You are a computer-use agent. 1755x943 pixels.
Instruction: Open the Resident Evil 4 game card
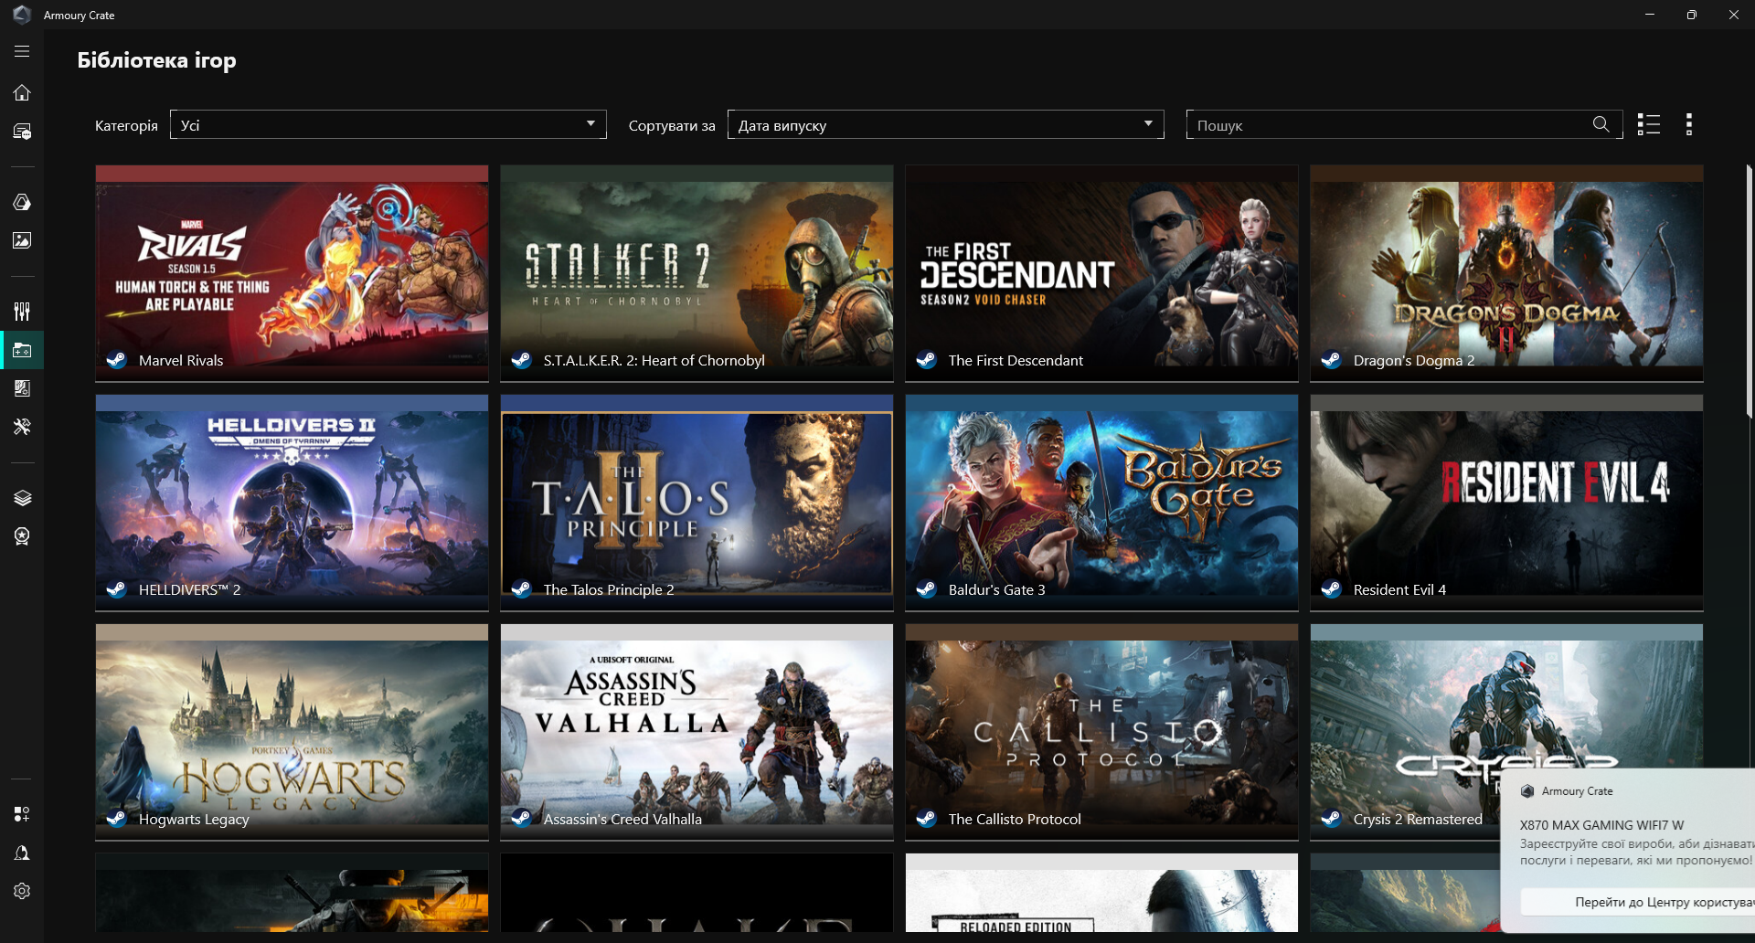coord(1507,503)
